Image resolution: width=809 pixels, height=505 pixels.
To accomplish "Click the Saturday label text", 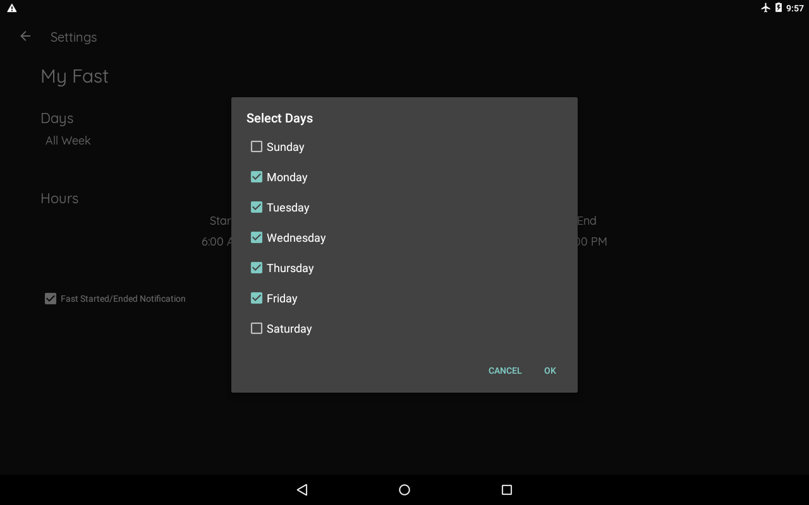I will (289, 329).
